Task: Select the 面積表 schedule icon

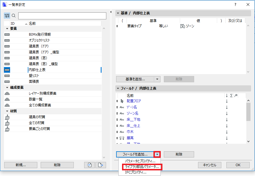Action: coord(7,82)
